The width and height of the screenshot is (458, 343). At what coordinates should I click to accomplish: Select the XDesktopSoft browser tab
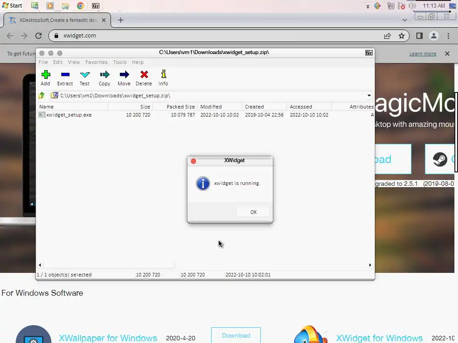57,20
